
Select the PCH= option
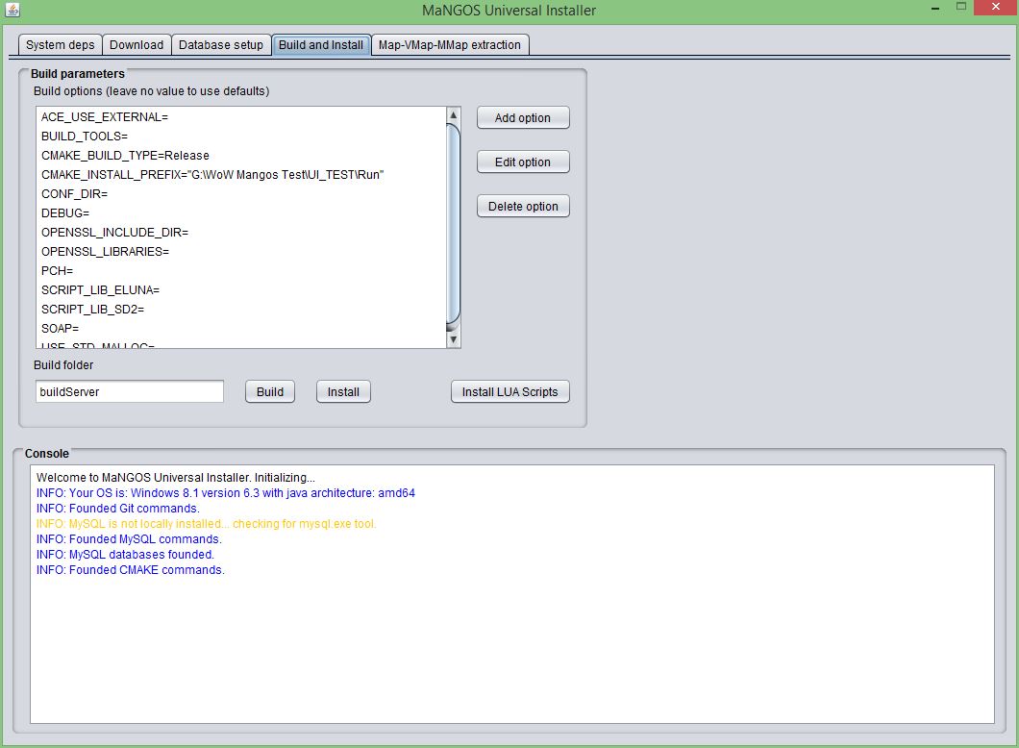pos(241,270)
